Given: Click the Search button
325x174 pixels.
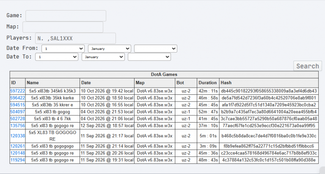Looking at the screenshot, I should pyautogui.click(x=308, y=66).
